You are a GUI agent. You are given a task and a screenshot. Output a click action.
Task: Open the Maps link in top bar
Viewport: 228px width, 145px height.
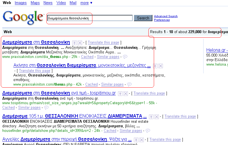[x=35, y=3]
